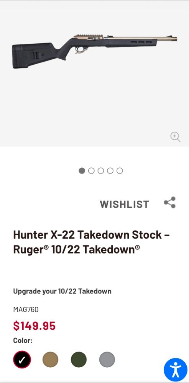Choose the gray color swatch
The width and height of the screenshot is (189, 383).
click(x=107, y=360)
